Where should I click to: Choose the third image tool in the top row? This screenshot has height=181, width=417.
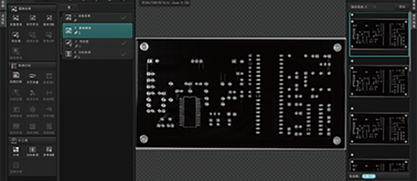click(x=49, y=19)
